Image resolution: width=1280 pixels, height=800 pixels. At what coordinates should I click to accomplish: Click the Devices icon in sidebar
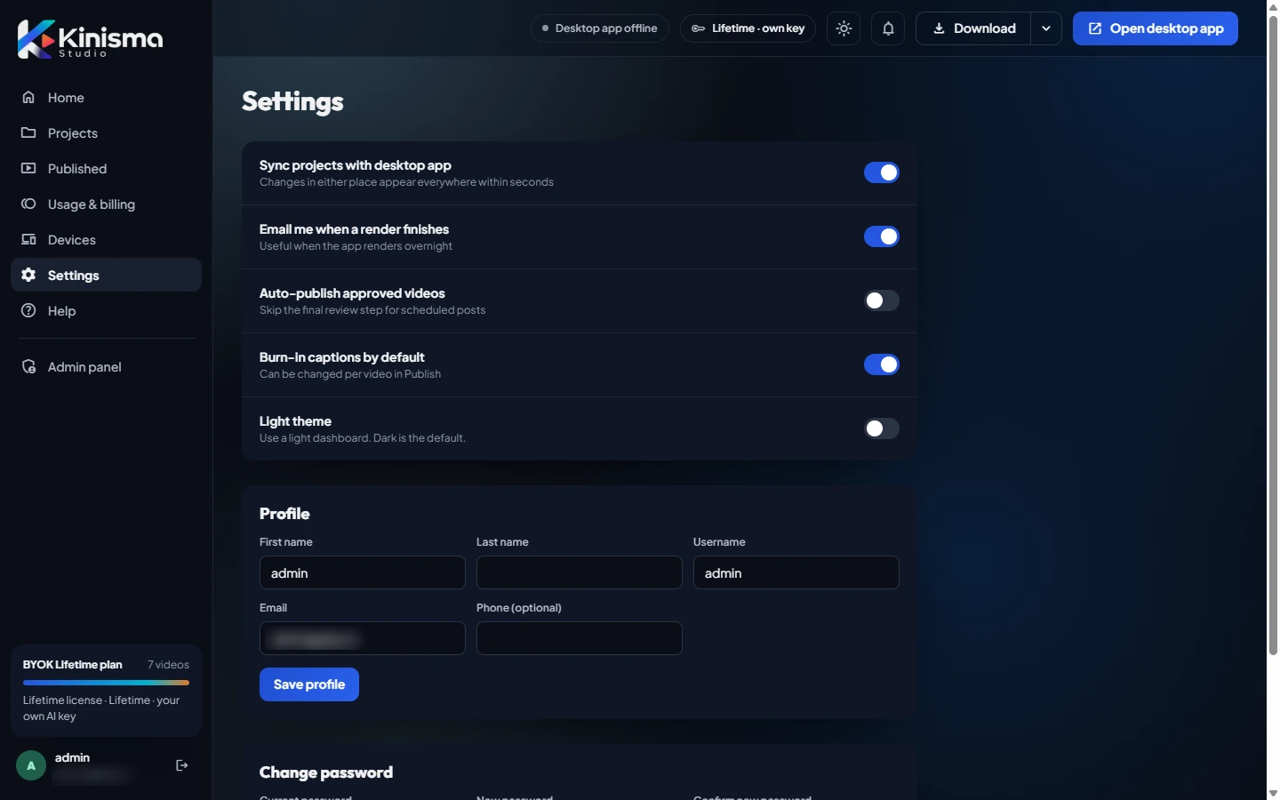[28, 239]
